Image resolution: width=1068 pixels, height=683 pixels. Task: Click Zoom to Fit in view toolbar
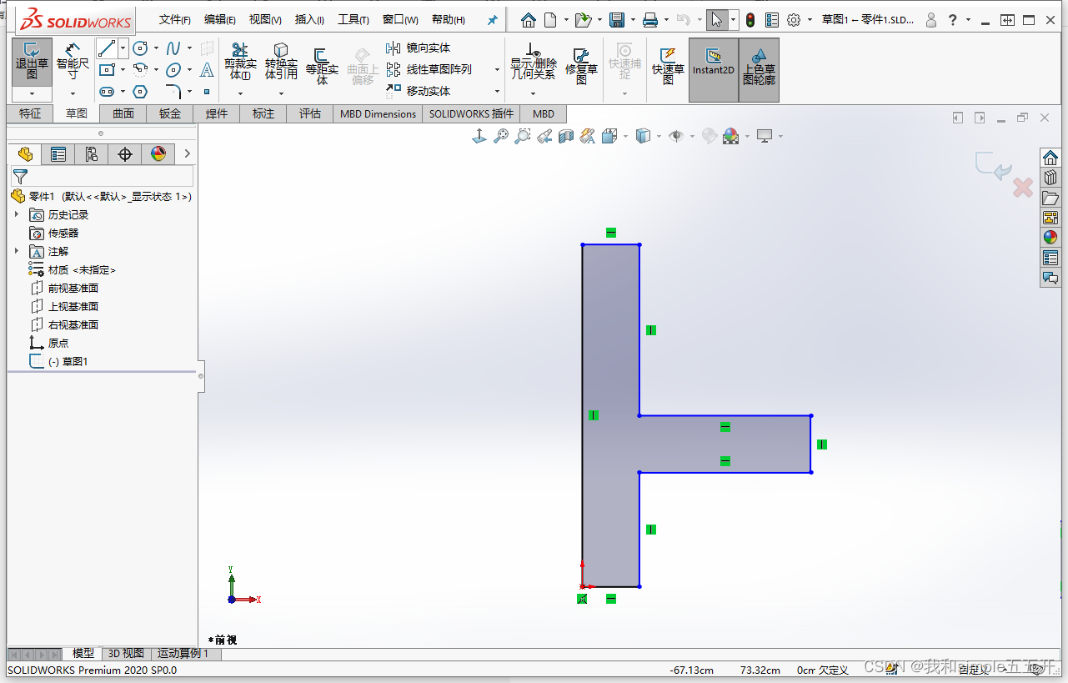click(x=501, y=136)
